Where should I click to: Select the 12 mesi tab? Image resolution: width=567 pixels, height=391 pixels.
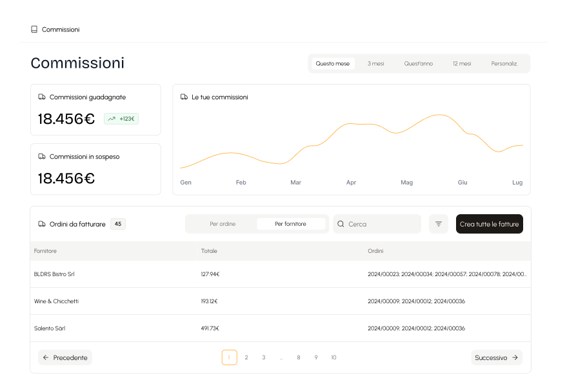point(462,63)
